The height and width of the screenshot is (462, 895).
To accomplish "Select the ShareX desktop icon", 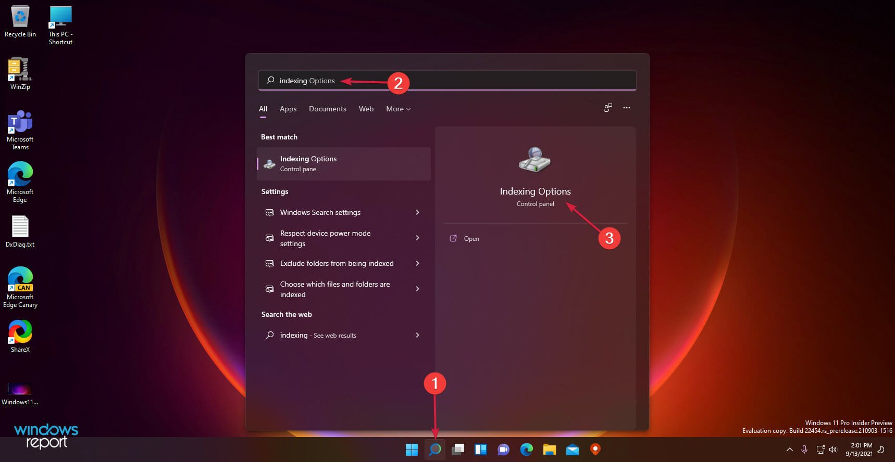I will (x=20, y=336).
